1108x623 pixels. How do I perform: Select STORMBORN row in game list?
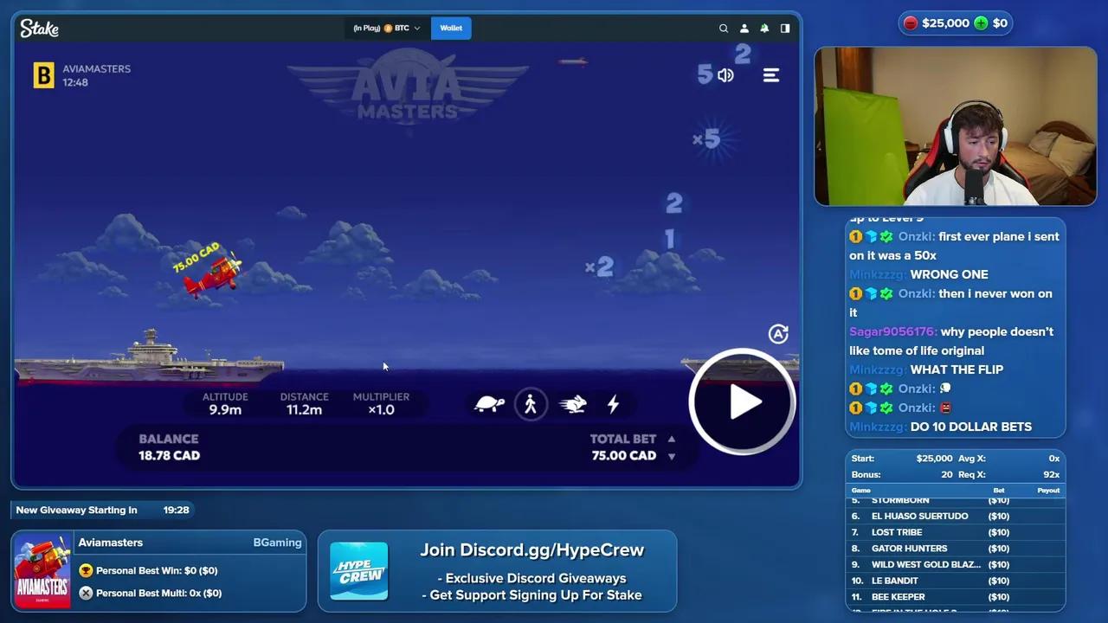956,500
